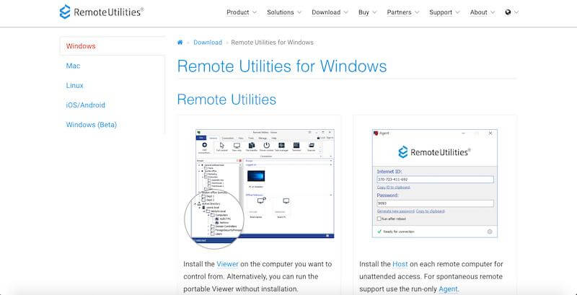Open the Product menu
The height and width of the screenshot is (295, 577).
click(x=242, y=12)
